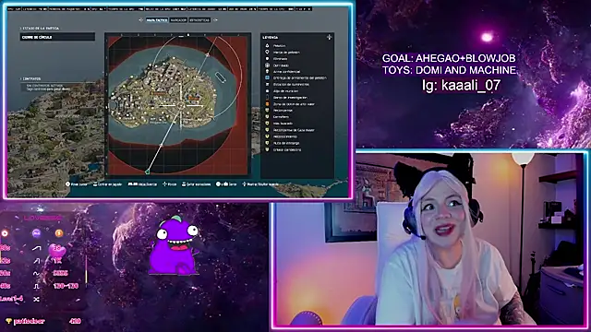
Task: Select the orange Zona de botín icon
Action: tap(267, 104)
